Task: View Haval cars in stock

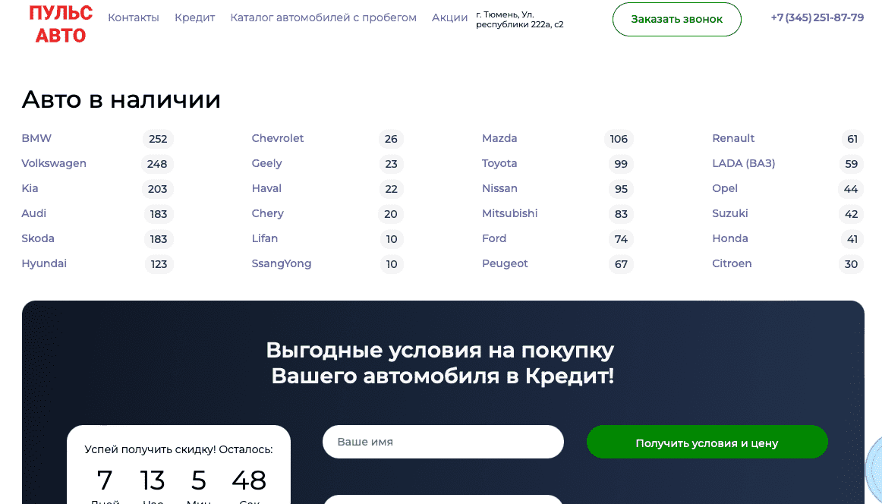Action: tap(266, 188)
